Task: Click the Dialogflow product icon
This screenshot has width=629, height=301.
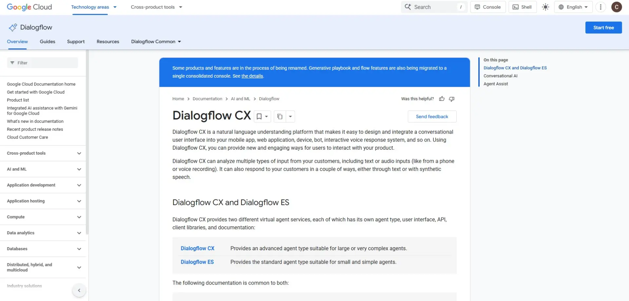Action: [x=13, y=28]
